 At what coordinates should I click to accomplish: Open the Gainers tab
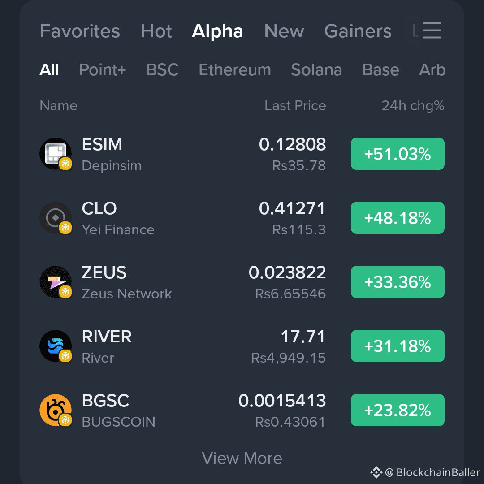[358, 31]
